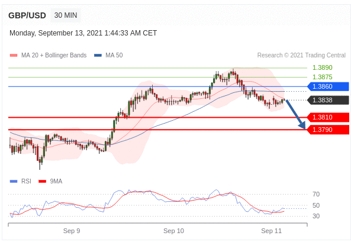
Task: Click the MA 50 legend label
Action: pyautogui.click(x=114, y=55)
